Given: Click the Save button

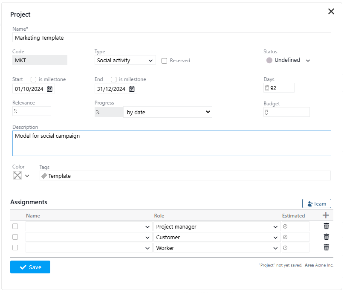Looking at the screenshot, I should [30, 267].
